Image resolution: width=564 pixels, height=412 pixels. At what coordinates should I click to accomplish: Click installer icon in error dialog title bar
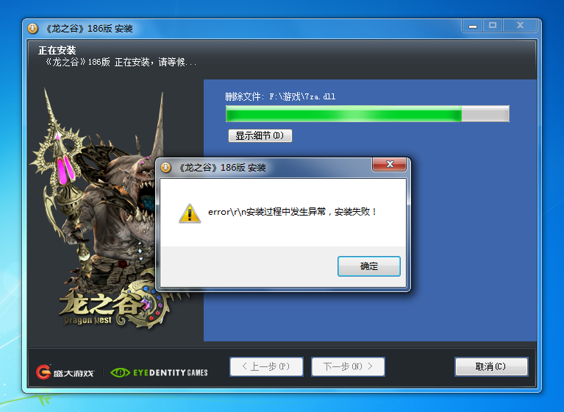coord(166,168)
